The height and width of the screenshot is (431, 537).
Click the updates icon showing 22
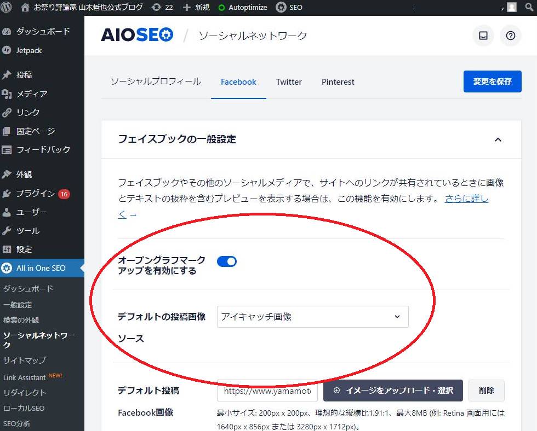(x=156, y=7)
